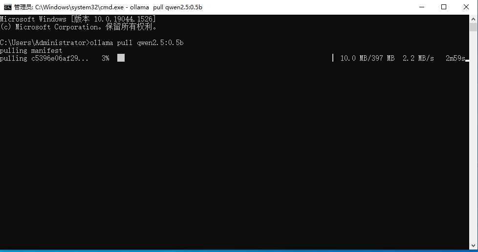Click the vertical scrollbar thumb
Viewport: 478px width, 252px height.
473,27
